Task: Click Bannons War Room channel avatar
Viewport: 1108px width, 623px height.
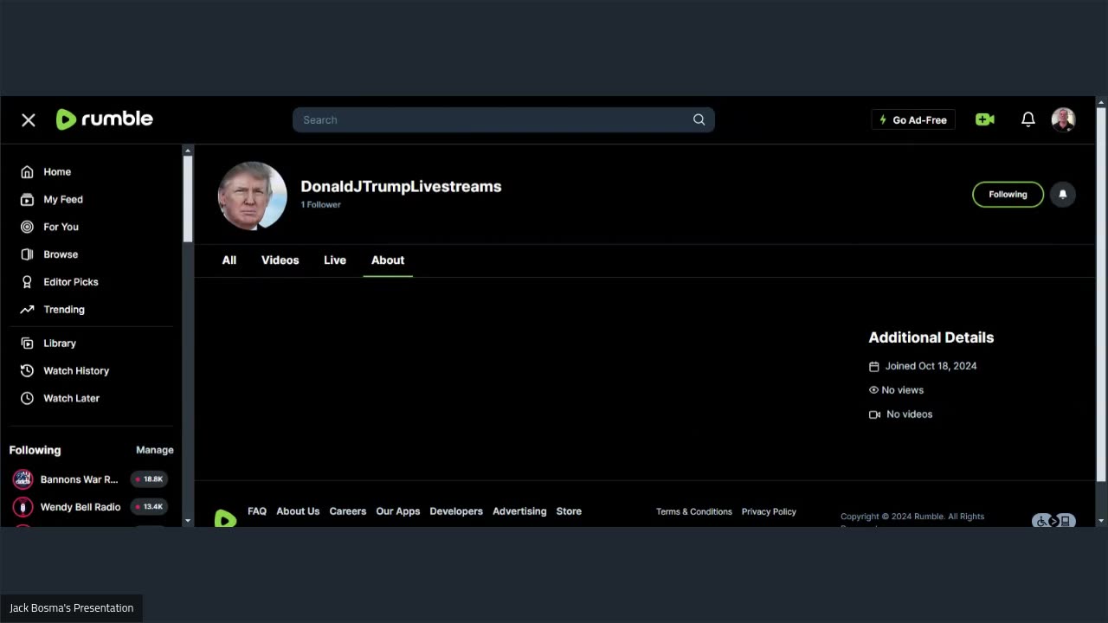Action: coord(23,479)
